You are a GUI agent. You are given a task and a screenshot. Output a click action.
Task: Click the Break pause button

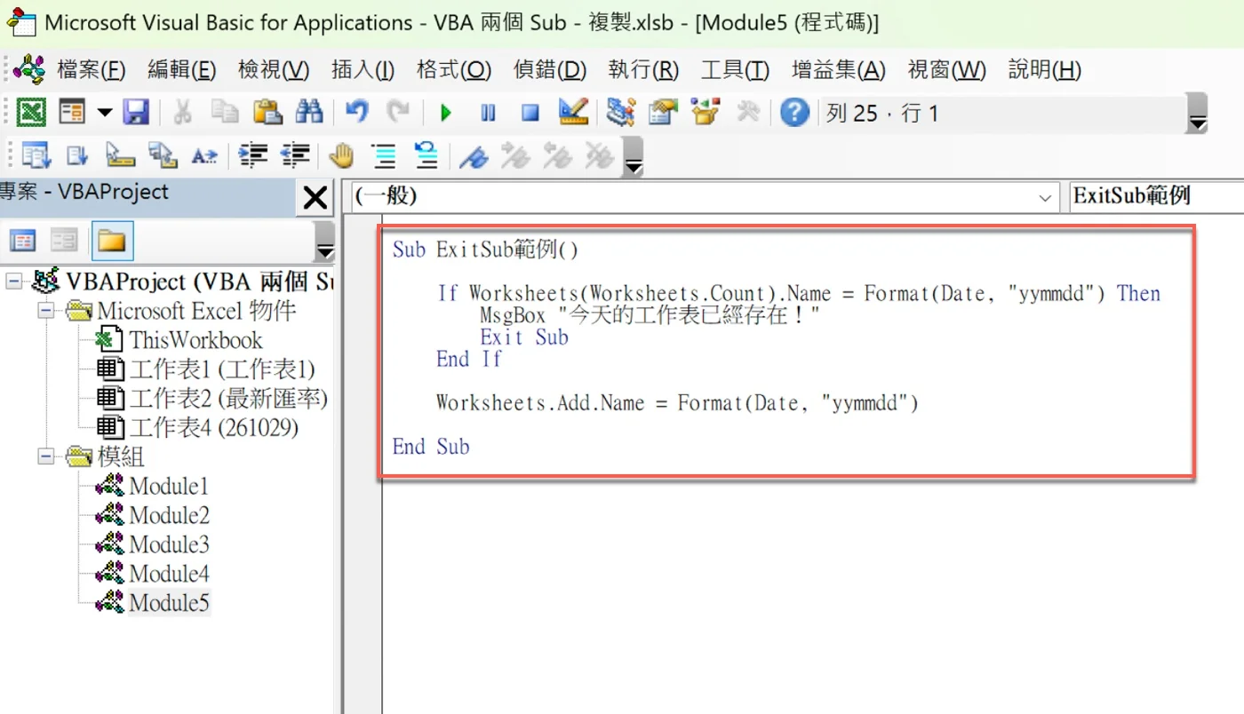(x=488, y=113)
